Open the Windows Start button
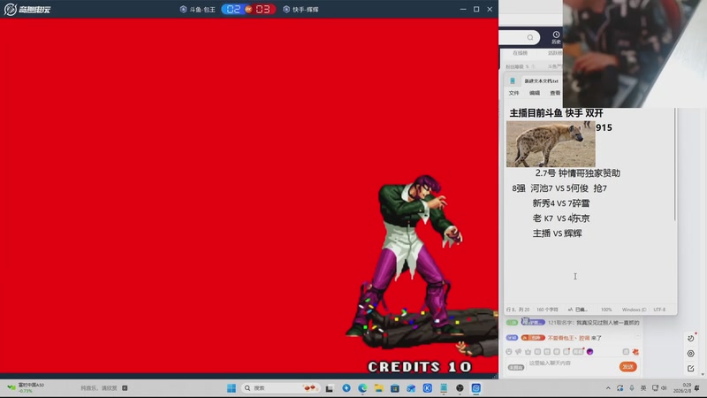The height and width of the screenshot is (398, 707). [232, 388]
